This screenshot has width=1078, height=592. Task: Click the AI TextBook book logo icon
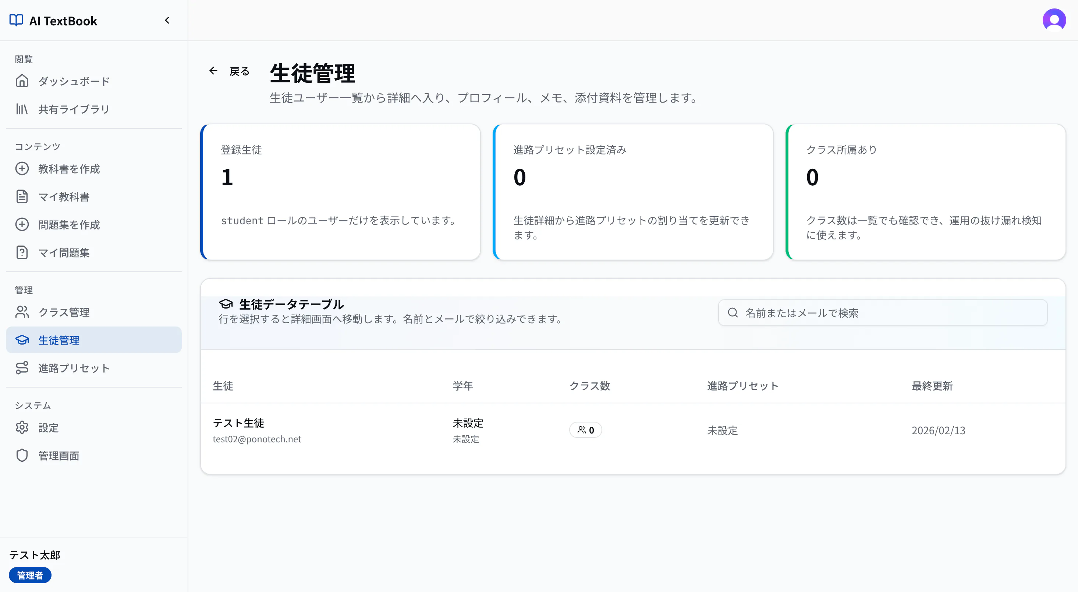(16, 20)
